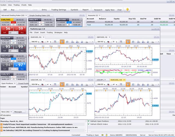Open the Charts menu in the main menu bar
175x137 pixels.
(x=24, y=5)
